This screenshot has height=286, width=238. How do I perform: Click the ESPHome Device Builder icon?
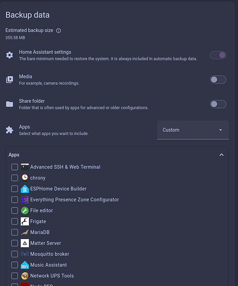pos(25,189)
